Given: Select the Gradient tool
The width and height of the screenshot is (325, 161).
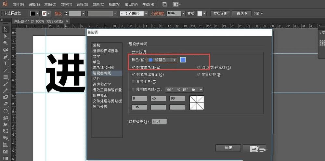Looking at the screenshot, I should [x=6, y=158].
